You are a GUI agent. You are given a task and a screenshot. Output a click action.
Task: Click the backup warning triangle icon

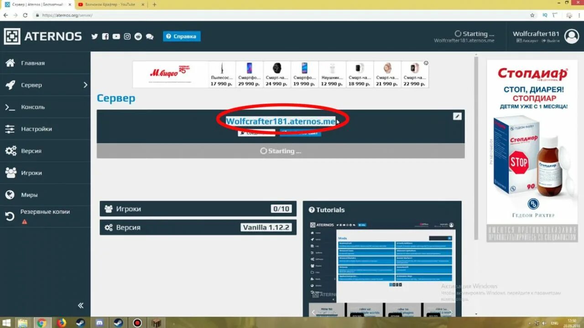(x=25, y=222)
